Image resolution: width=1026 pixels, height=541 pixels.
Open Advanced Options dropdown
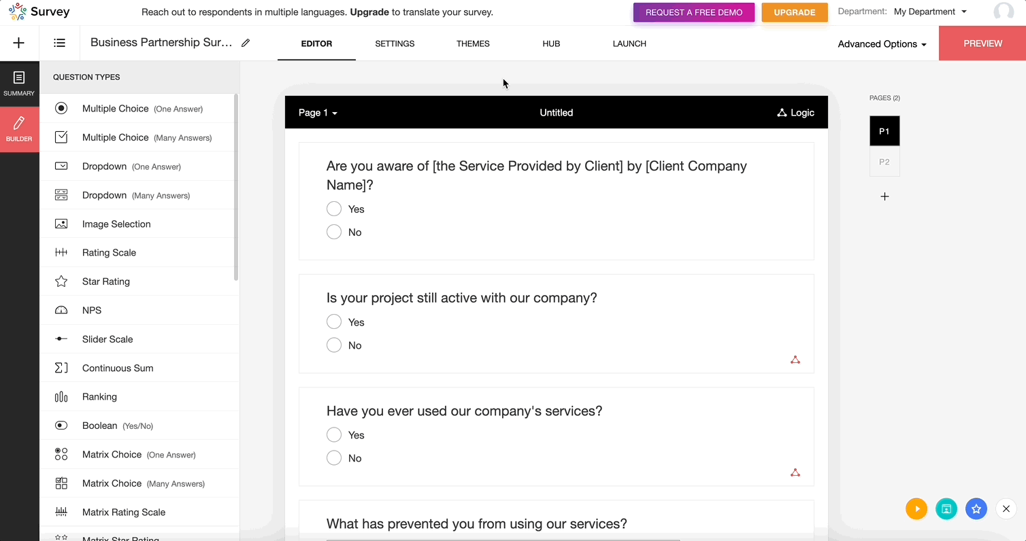(882, 44)
